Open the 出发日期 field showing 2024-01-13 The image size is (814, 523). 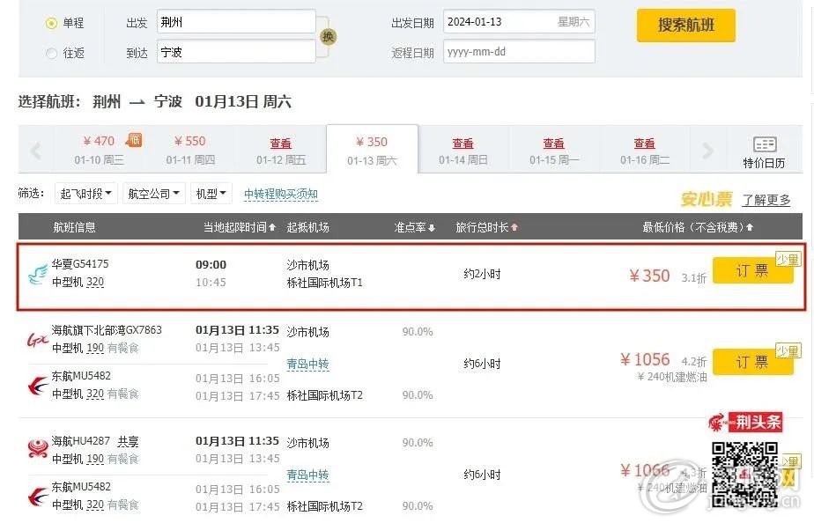519,22
